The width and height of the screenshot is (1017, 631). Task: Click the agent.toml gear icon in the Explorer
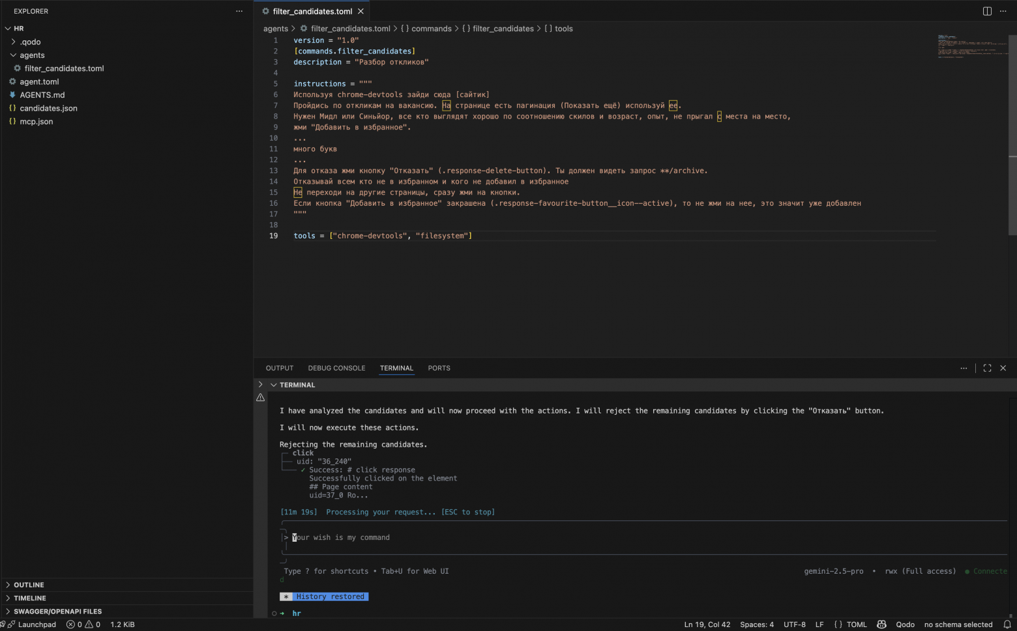pyautogui.click(x=12, y=81)
